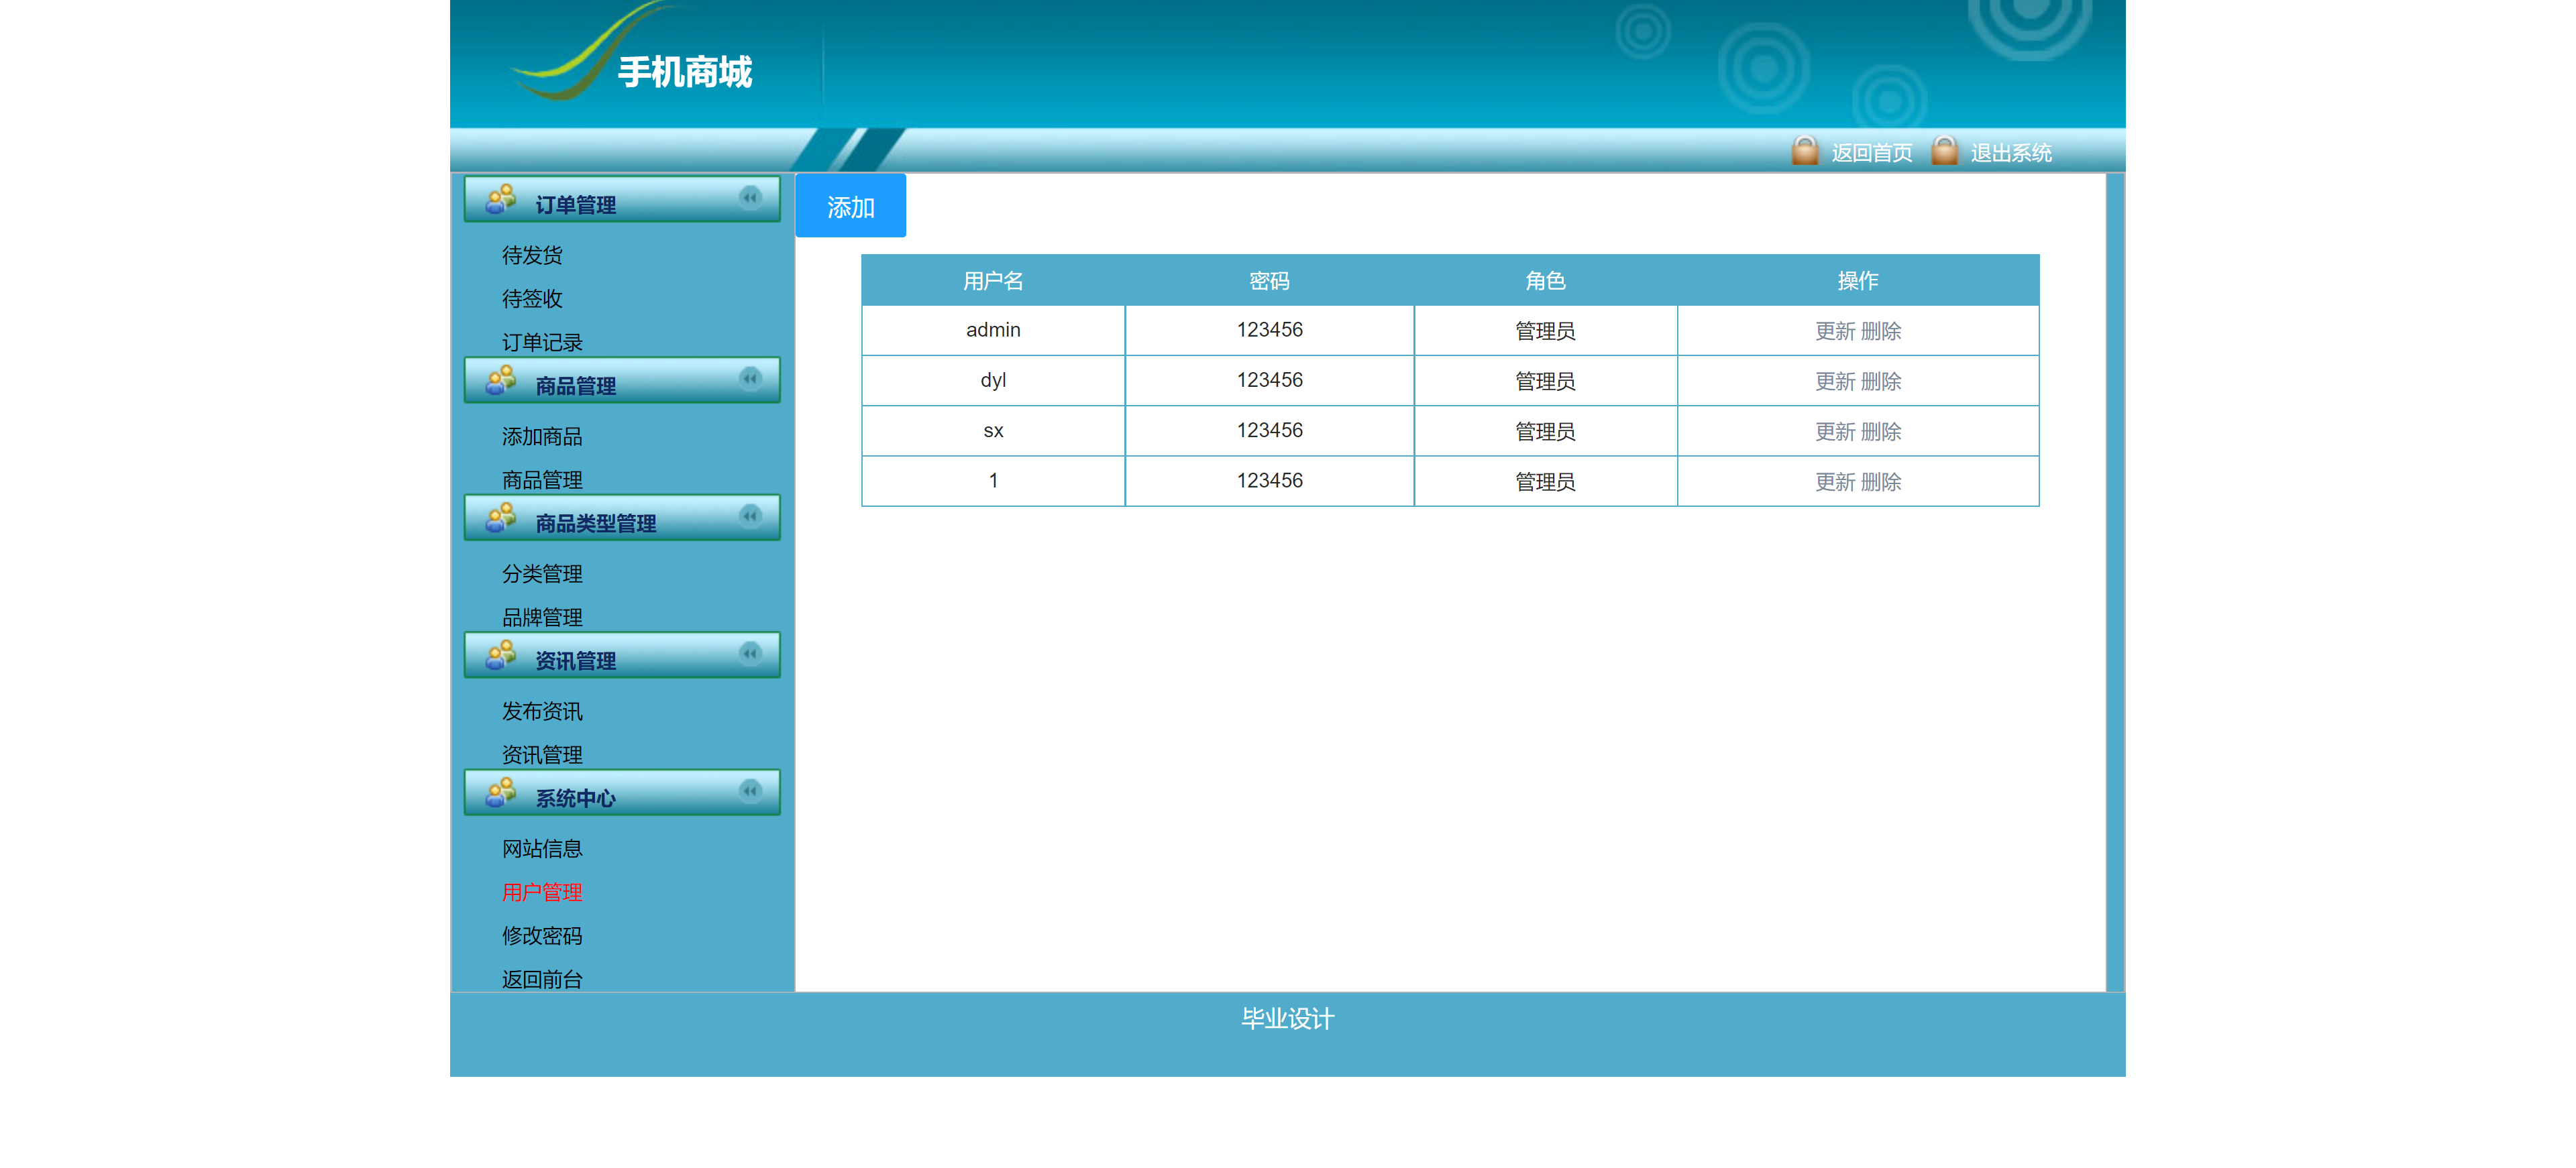Click the users icon on 资讯管理 header
This screenshot has height=1168, width=2576.
pyautogui.click(x=500, y=656)
